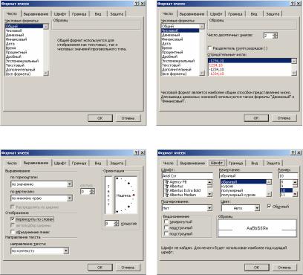
Task: Open the 'по горизонтали' alignment dropdown
Action: 70,184
